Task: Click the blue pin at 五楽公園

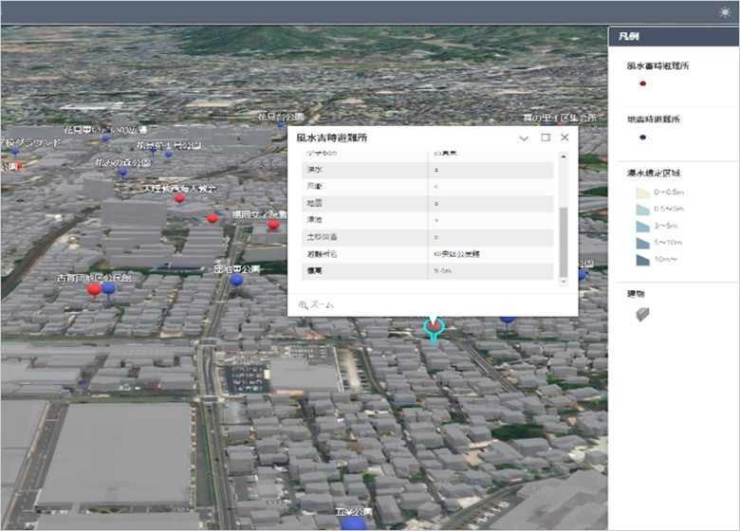Action: [353, 523]
